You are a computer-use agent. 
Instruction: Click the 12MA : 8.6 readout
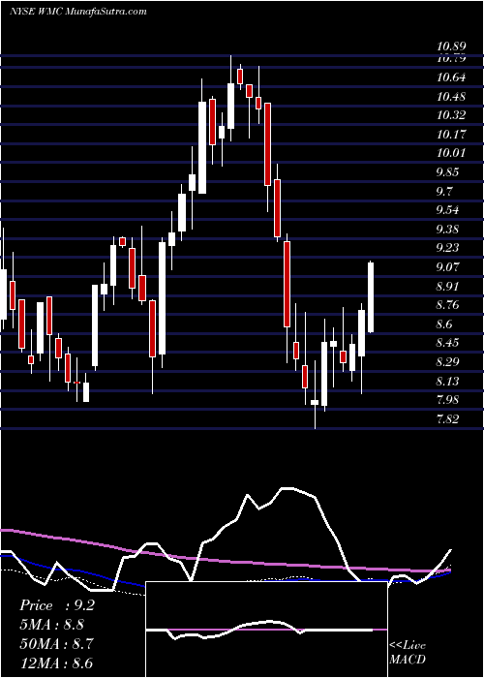56,663
